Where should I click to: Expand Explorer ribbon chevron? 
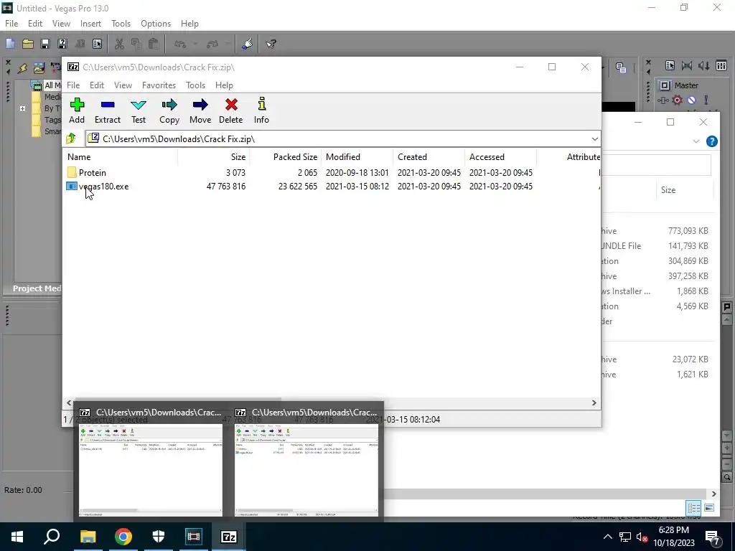click(x=696, y=141)
